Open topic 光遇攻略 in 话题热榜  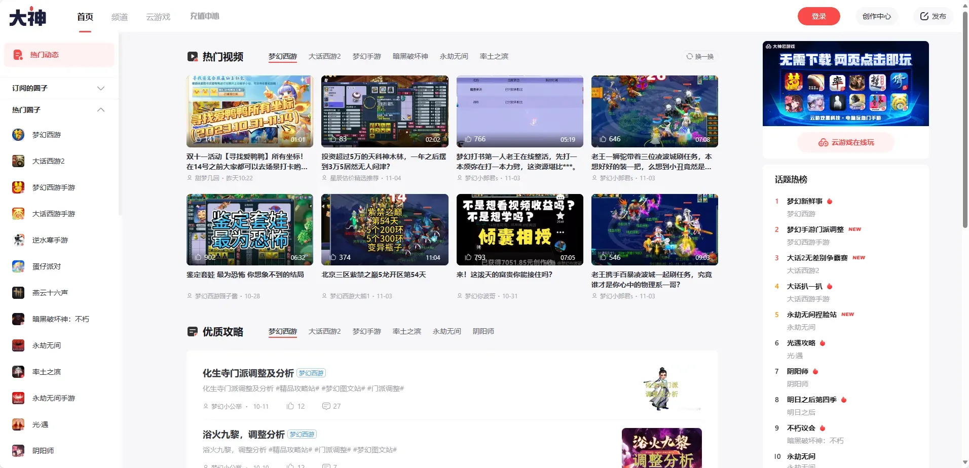[x=801, y=343]
